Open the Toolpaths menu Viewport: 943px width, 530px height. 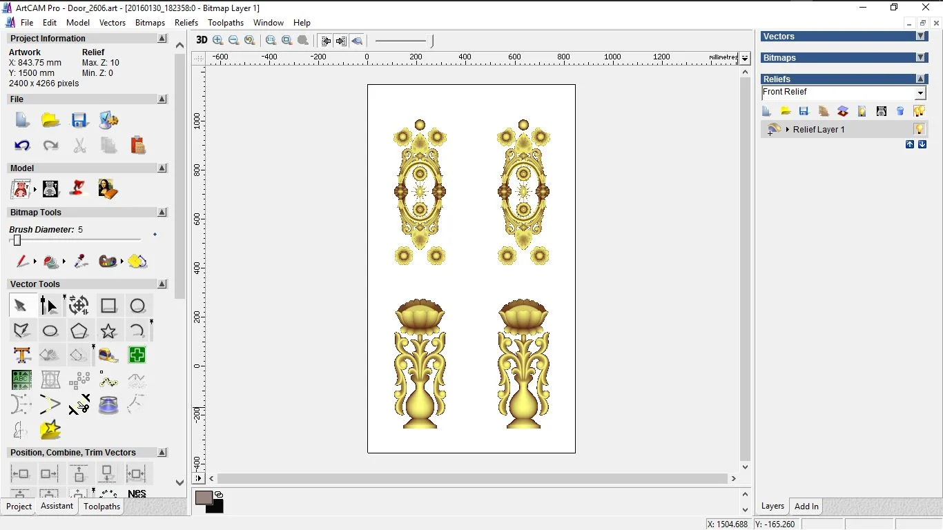click(x=225, y=23)
